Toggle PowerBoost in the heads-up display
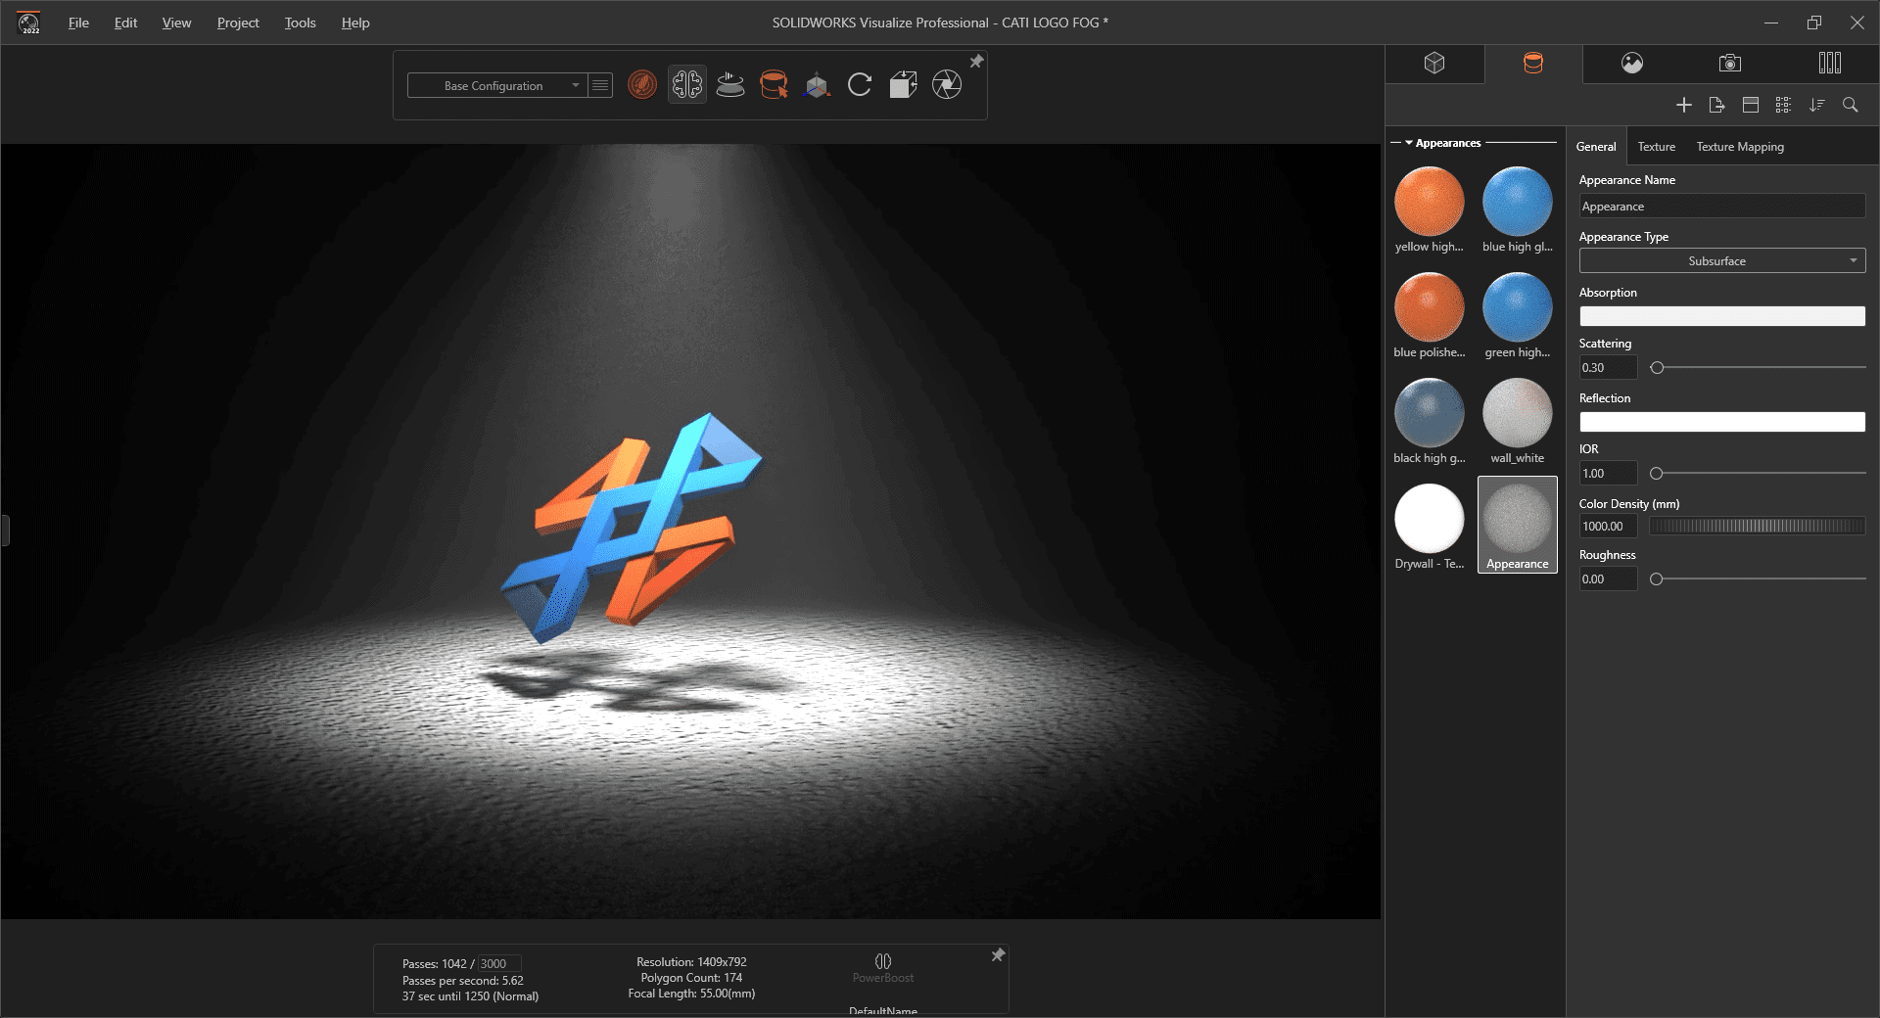The image size is (1880, 1018). [x=883, y=968]
